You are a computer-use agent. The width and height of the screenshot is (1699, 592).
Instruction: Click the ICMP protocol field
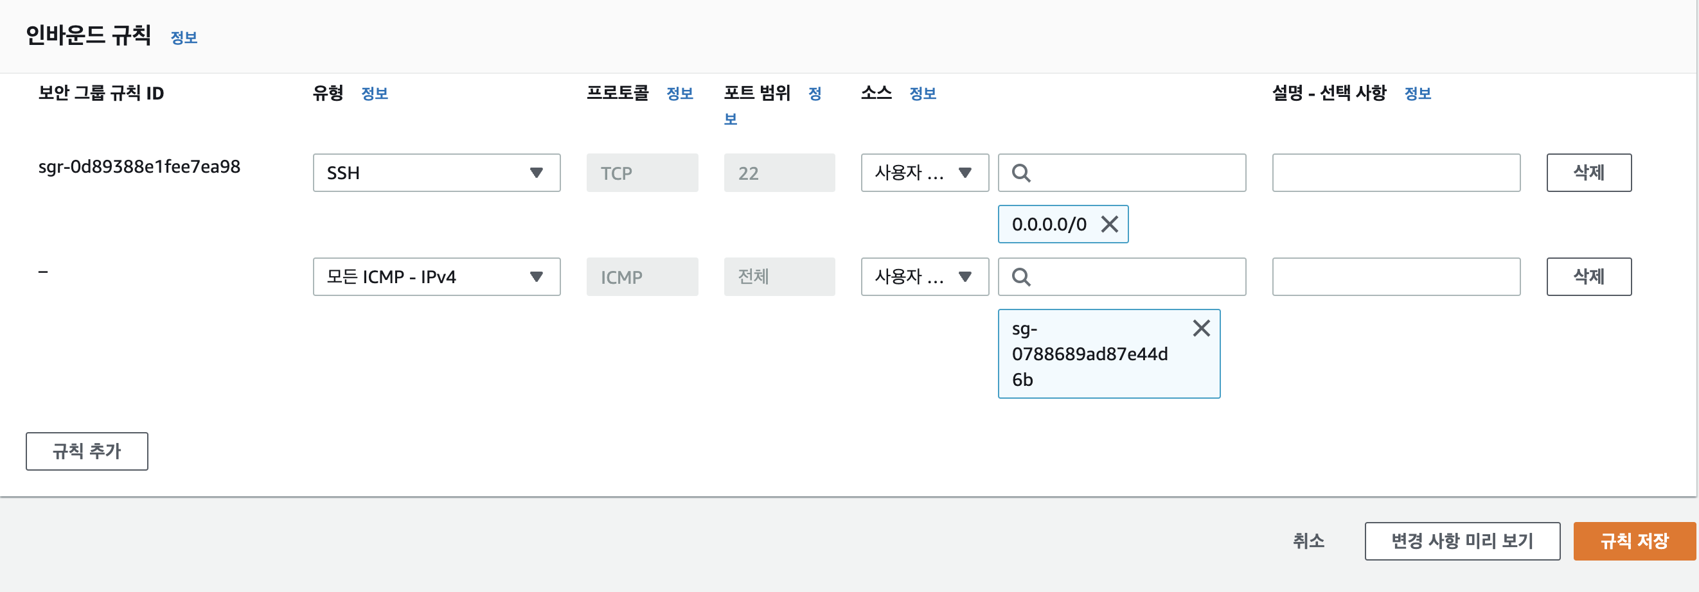pyautogui.click(x=643, y=277)
